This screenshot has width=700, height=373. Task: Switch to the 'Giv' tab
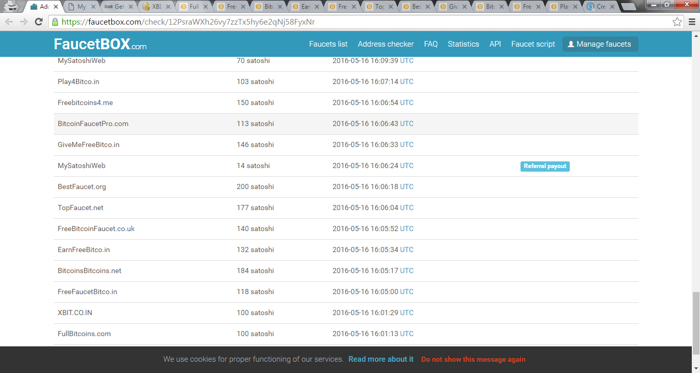coord(453,7)
